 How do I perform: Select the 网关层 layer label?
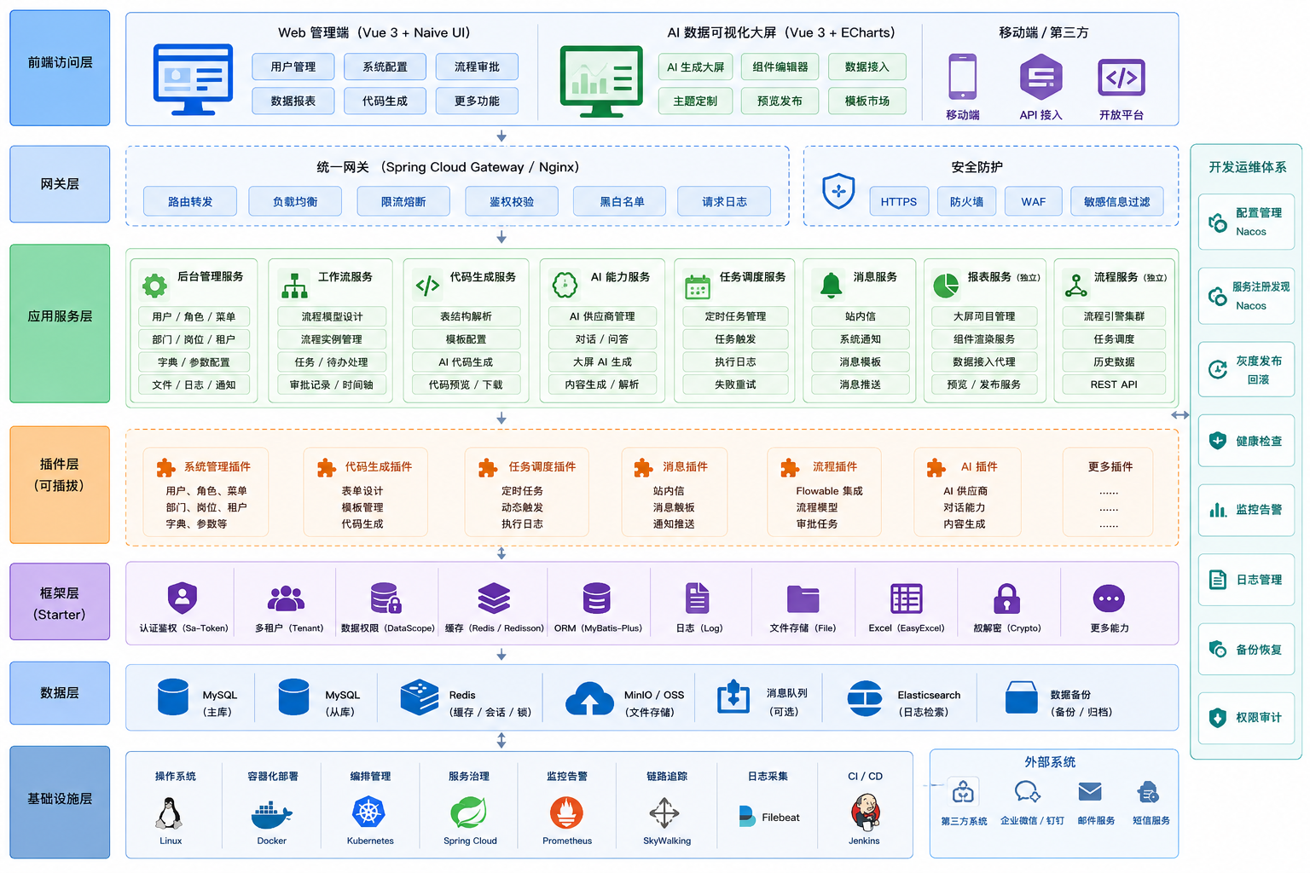pyautogui.click(x=60, y=184)
